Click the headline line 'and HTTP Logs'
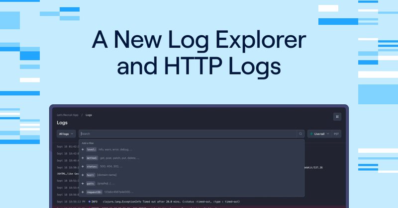The width and height of the screenshot is (398, 208). point(199,66)
